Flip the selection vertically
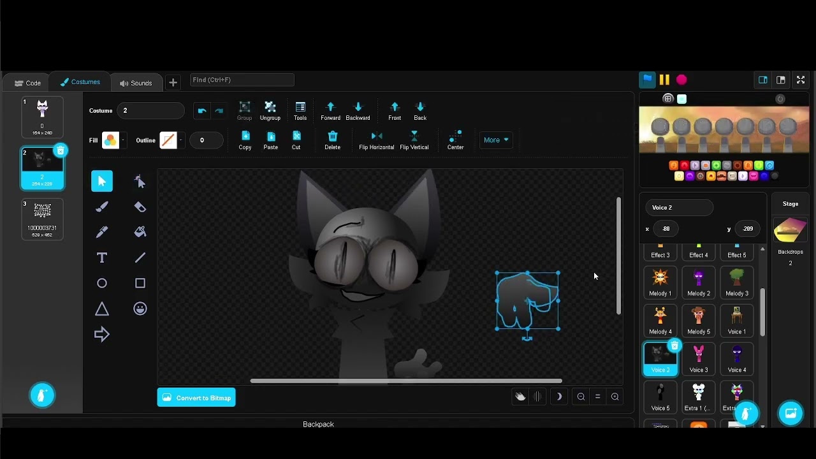This screenshot has height=459, width=816. coord(414,140)
